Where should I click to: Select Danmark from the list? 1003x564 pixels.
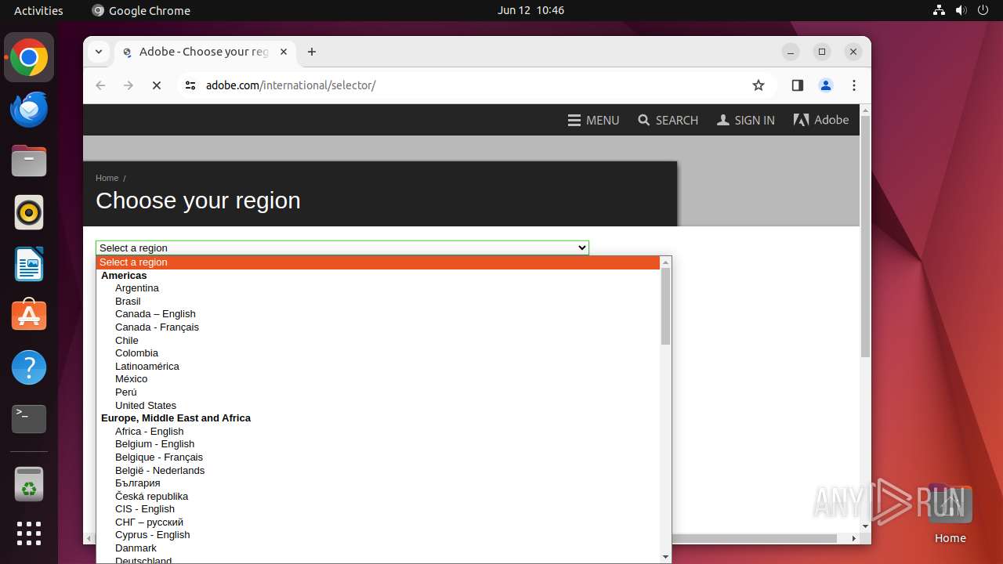click(x=378, y=548)
